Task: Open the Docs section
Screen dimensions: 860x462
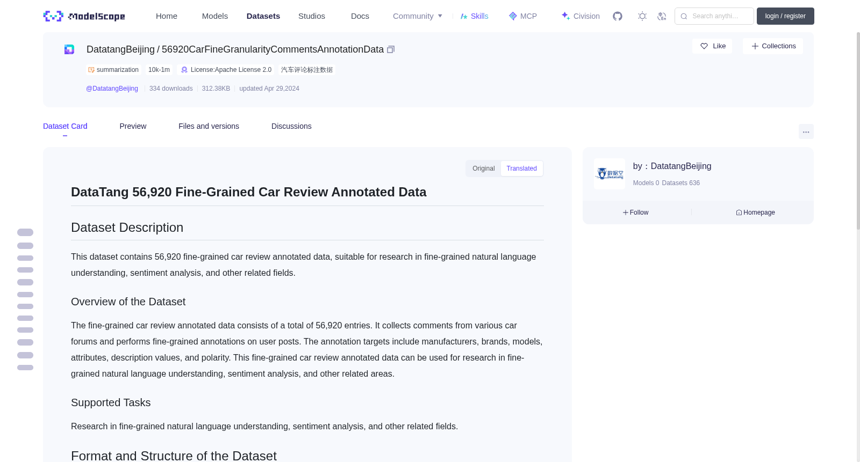Action: (x=360, y=16)
